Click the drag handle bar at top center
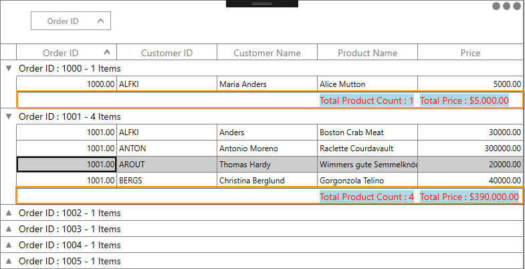 click(x=261, y=3)
